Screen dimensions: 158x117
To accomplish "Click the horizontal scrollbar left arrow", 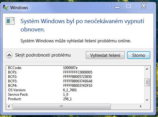I will pyautogui.click(x=9, y=106).
